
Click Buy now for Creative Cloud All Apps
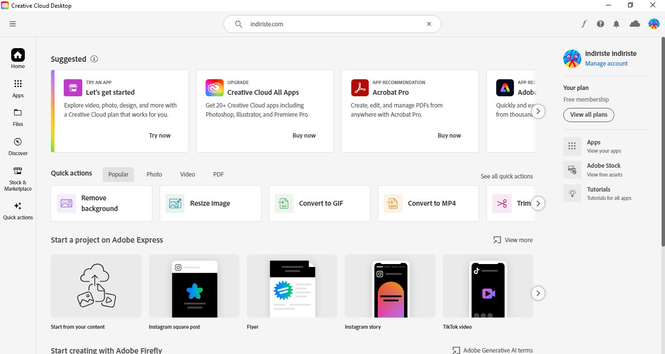coord(304,136)
